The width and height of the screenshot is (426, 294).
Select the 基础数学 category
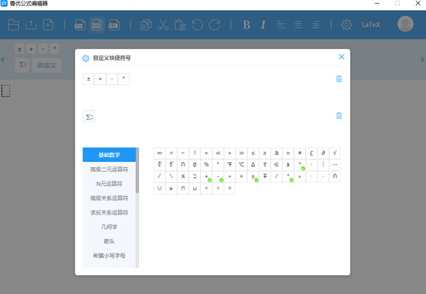click(110, 155)
